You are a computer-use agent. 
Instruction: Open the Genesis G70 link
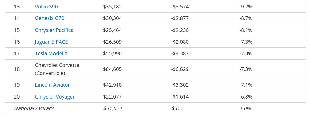[x=48, y=18]
